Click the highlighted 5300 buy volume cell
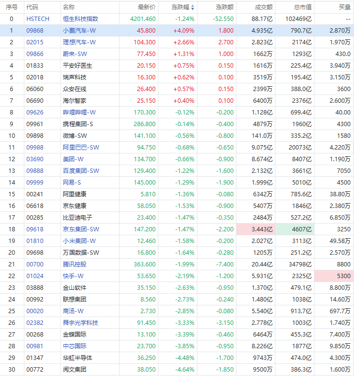Screen dimensions: 354x376 334,276
